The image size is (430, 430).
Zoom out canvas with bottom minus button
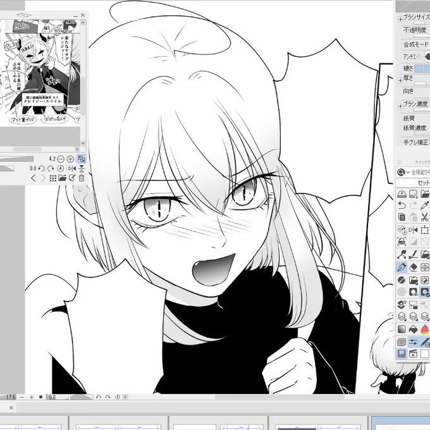(x=22, y=397)
